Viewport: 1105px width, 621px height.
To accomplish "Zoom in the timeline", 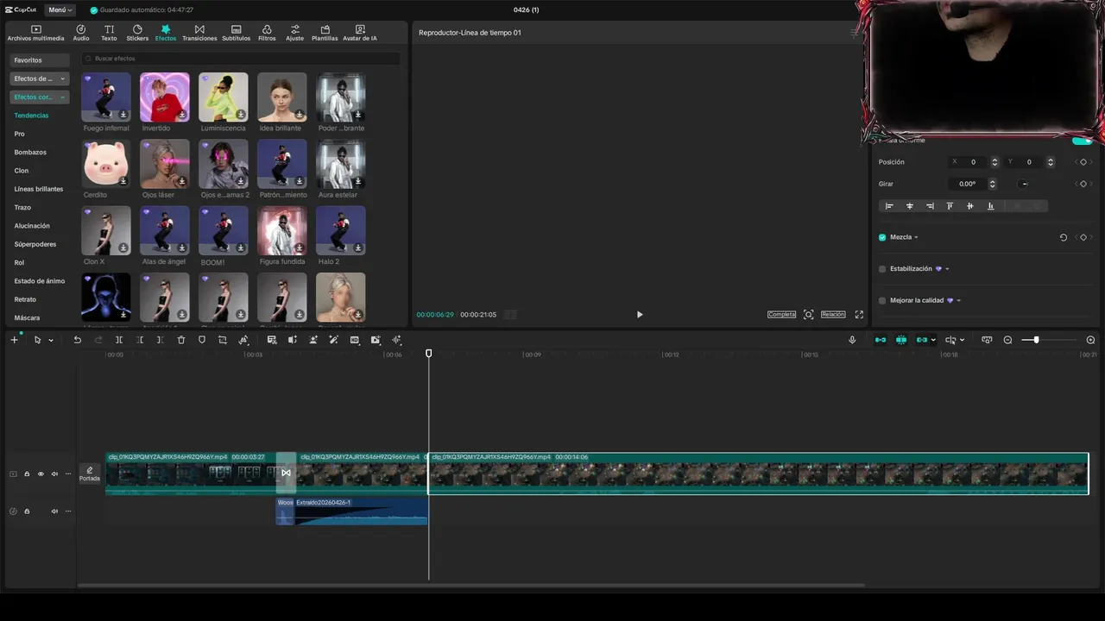I will [x=1090, y=340].
